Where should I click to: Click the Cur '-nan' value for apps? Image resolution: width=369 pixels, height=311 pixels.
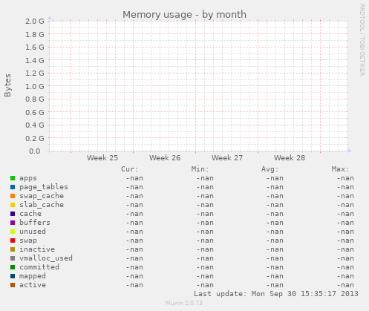pos(134,178)
